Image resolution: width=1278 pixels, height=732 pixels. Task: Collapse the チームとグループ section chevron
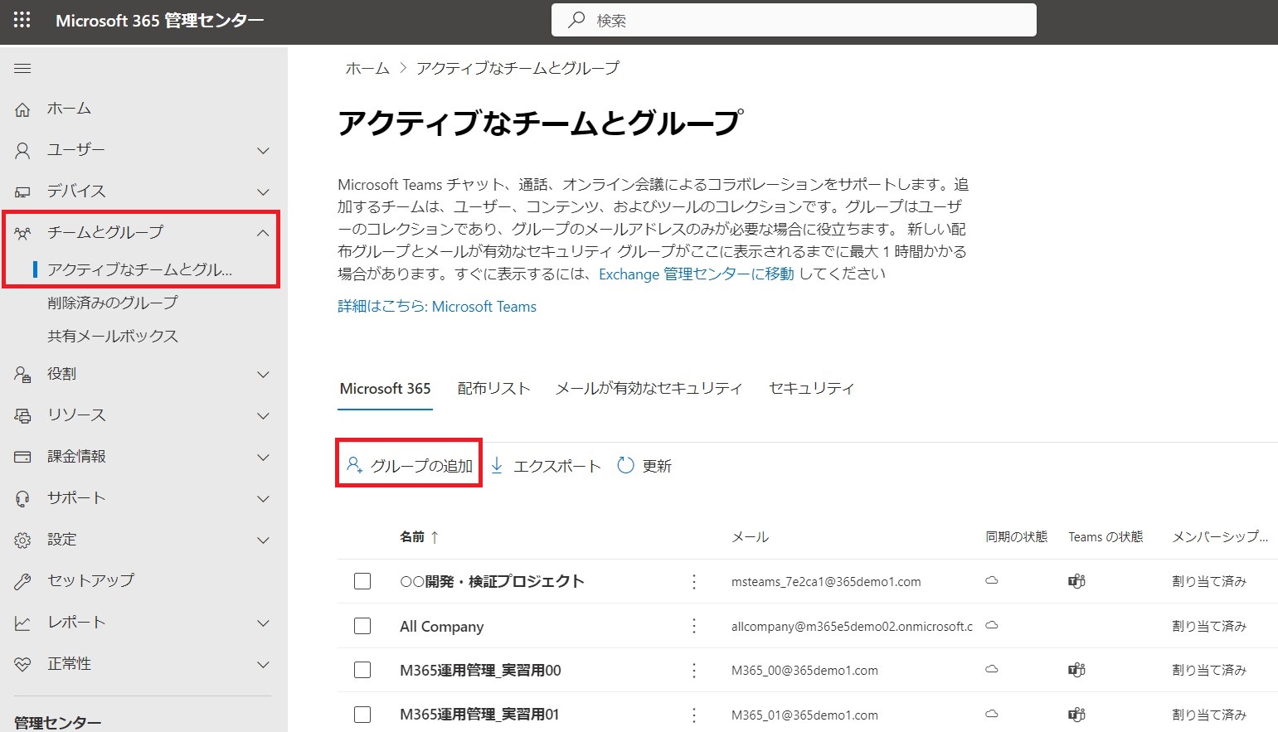coord(263,233)
